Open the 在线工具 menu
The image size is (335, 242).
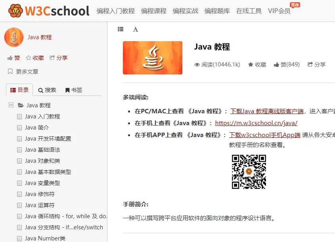249,11
